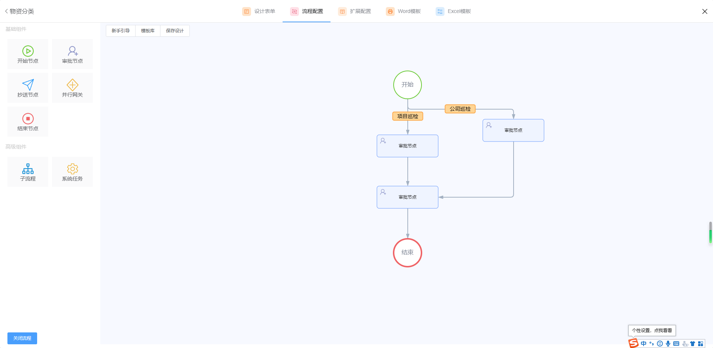Click the 个性设置，点我看看 tooltip

(x=652, y=331)
